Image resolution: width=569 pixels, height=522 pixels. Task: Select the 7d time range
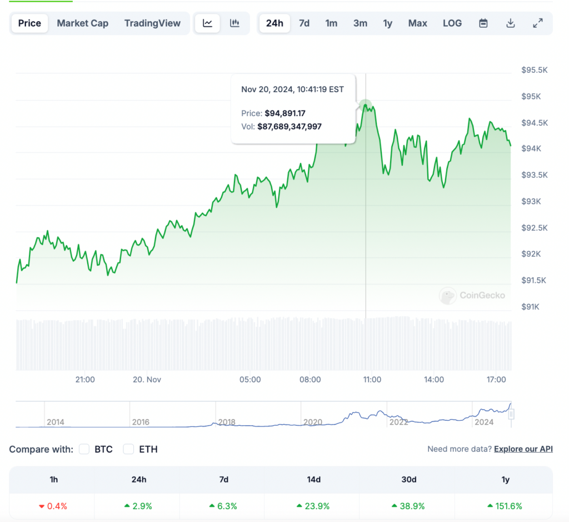[304, 23]
